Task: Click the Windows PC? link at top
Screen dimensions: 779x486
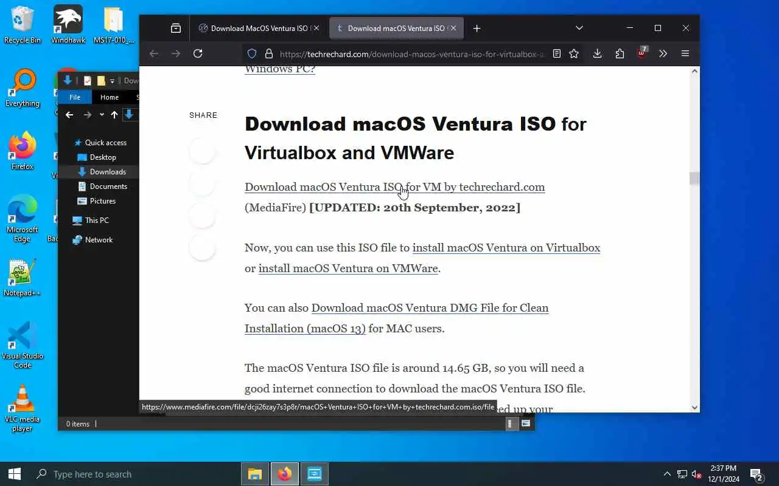Action: point(280,69)
